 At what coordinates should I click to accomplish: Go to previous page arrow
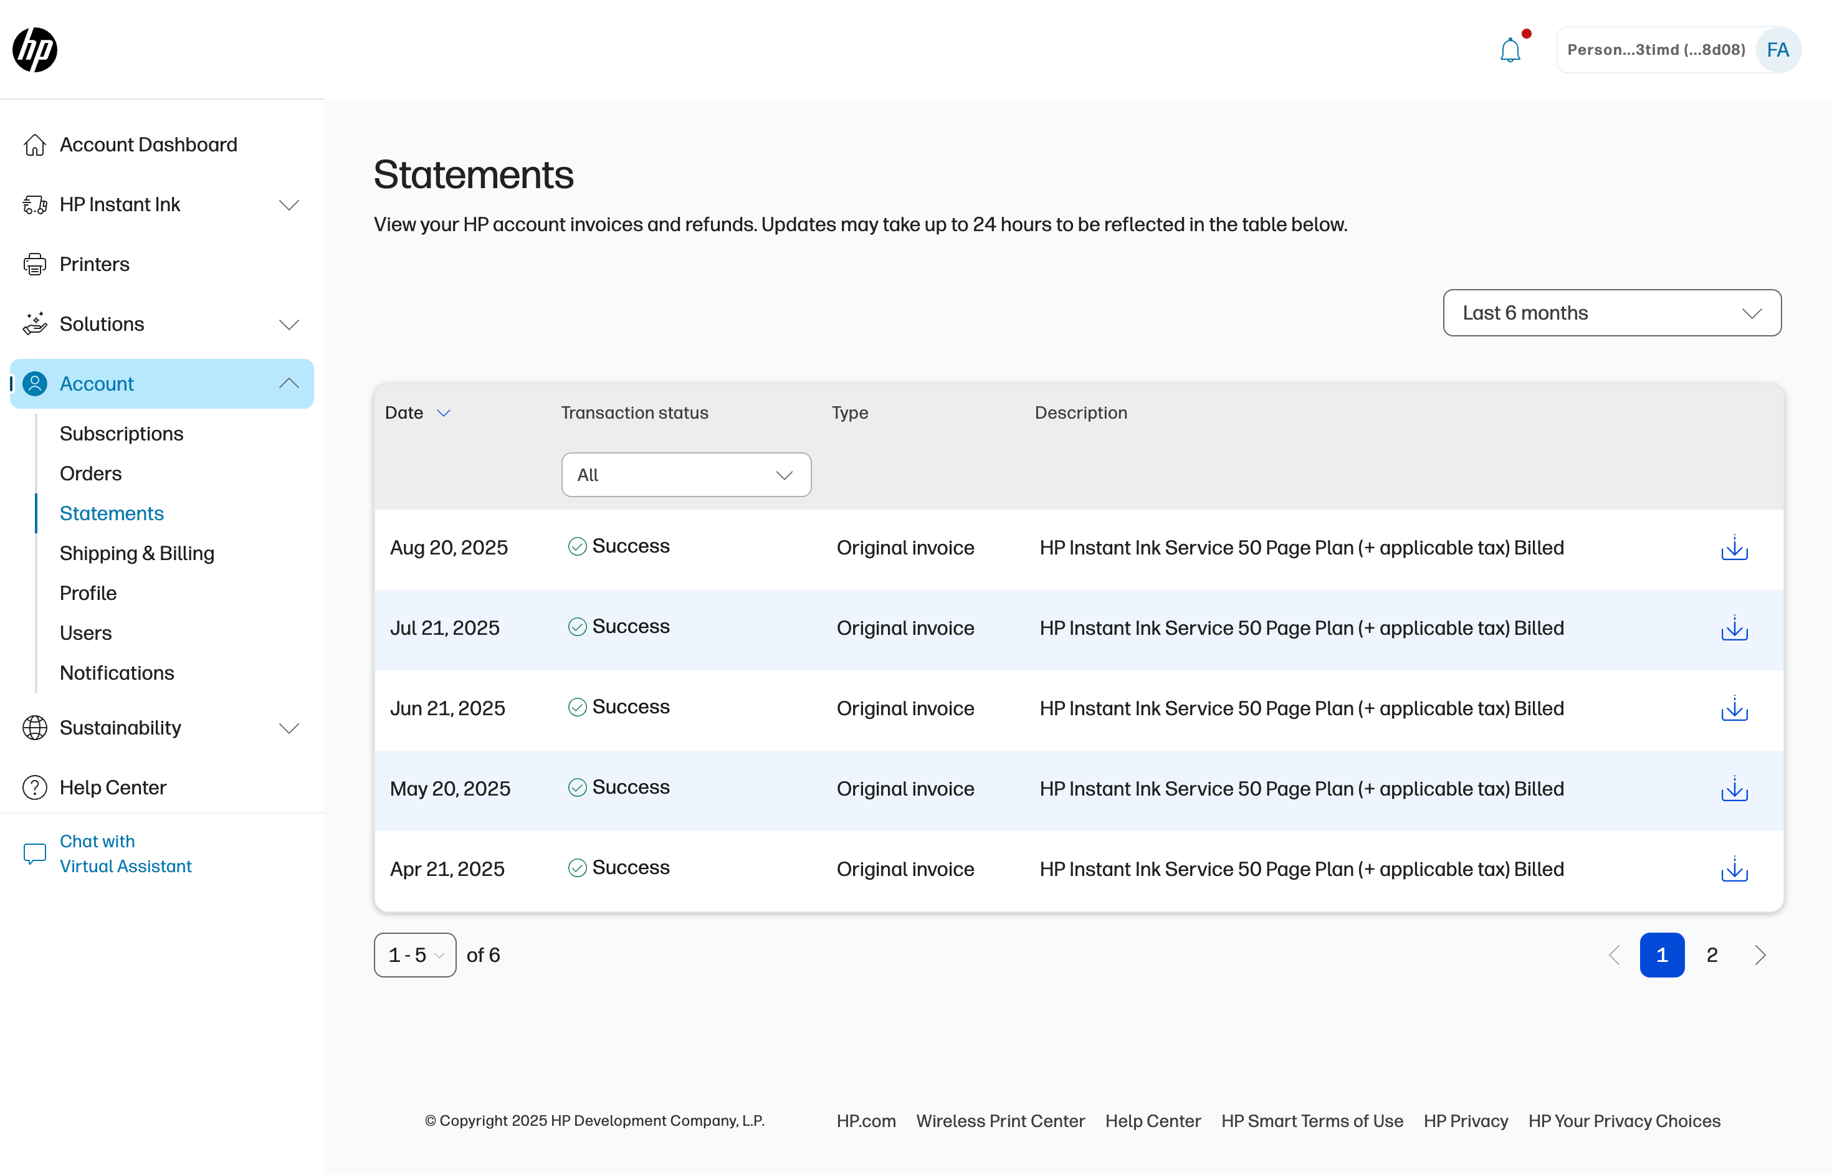pyautogui.click(x=1614, y=955)
